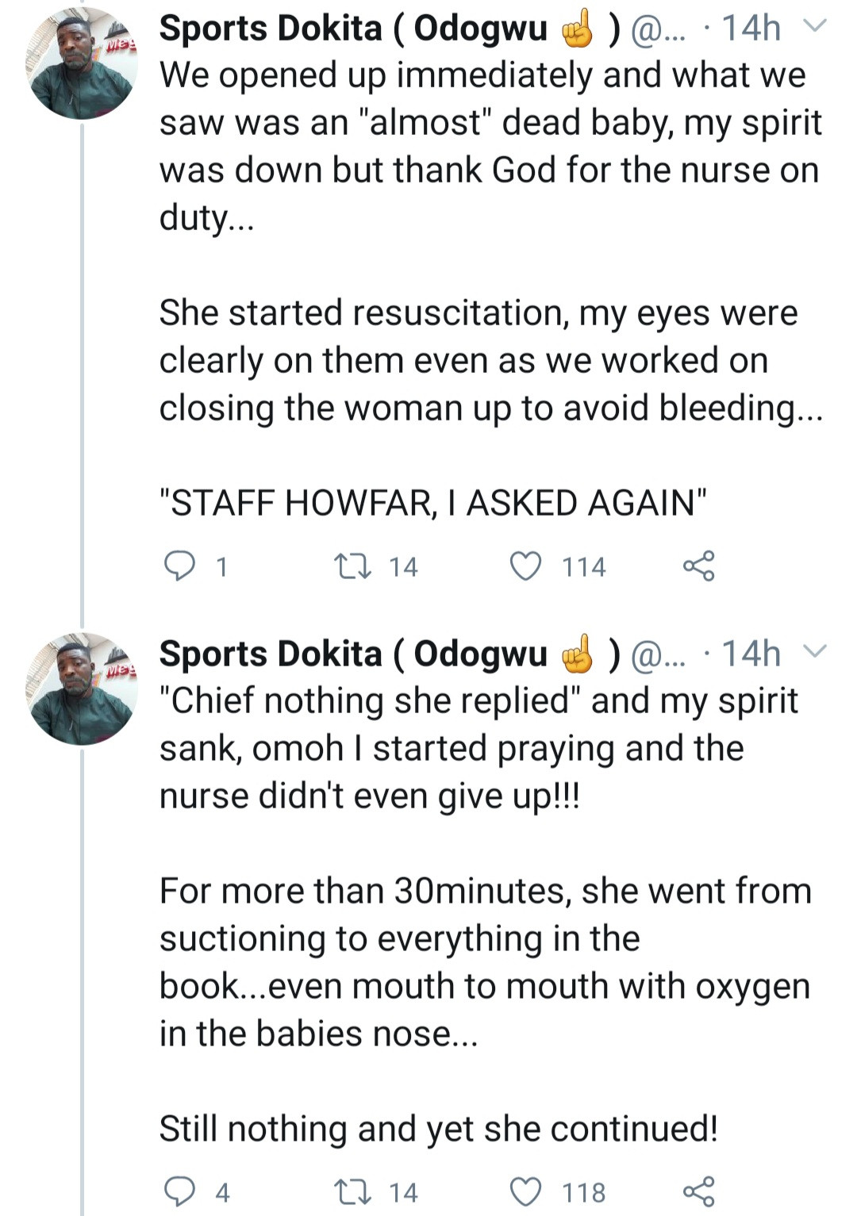Reply to the first tweet
The height and width of the screenshot is (1216, 857).
pos(179,566)
